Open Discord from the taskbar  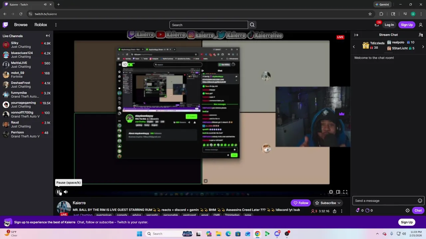(x=277, y=234)
